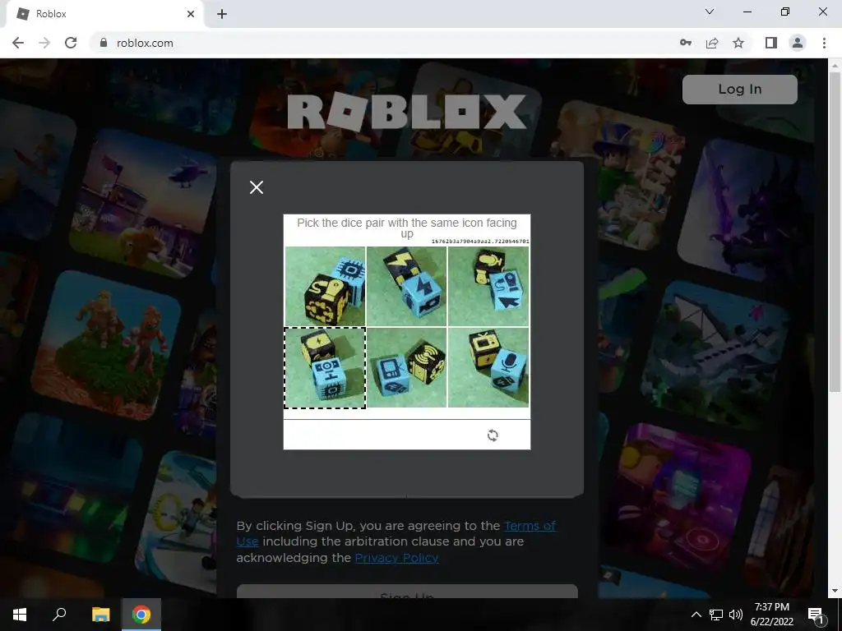
Task: Open the Windows Start menu
Action: click(20, 615)
